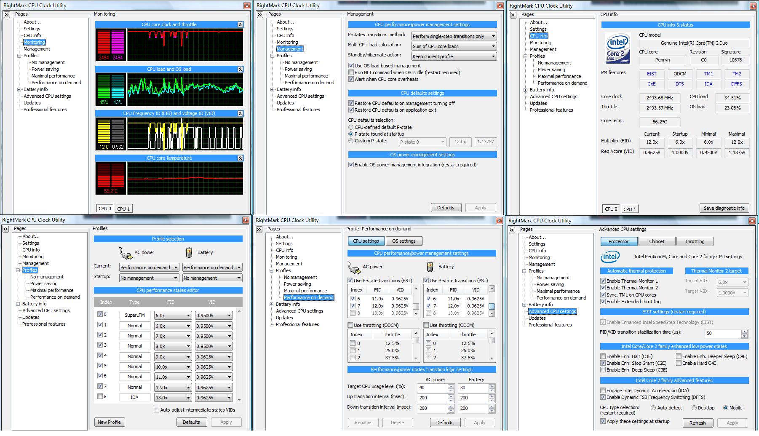Click Save diagnostic info button
Viewport: 759px width, 436px height.
[724, 208]
